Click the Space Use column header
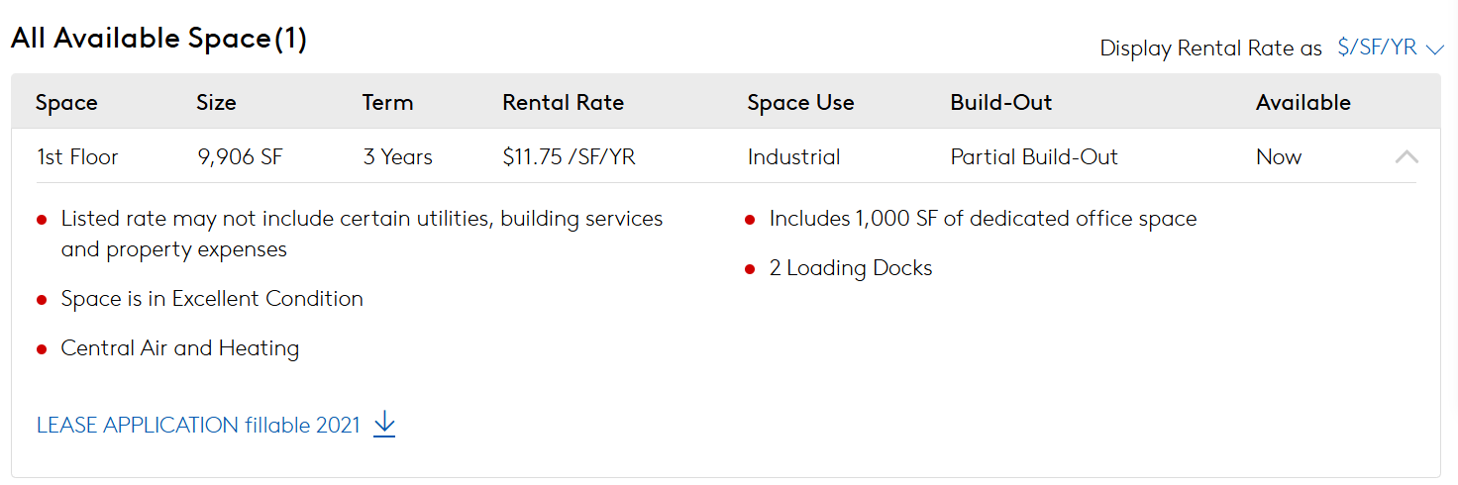This screenshot has height=485, width=1458. click(x=800, y=102)
